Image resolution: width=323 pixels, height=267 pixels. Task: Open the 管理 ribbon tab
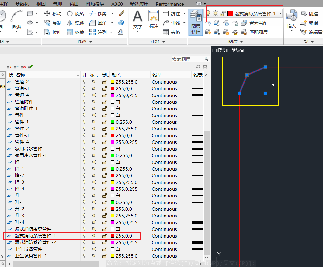57,4
